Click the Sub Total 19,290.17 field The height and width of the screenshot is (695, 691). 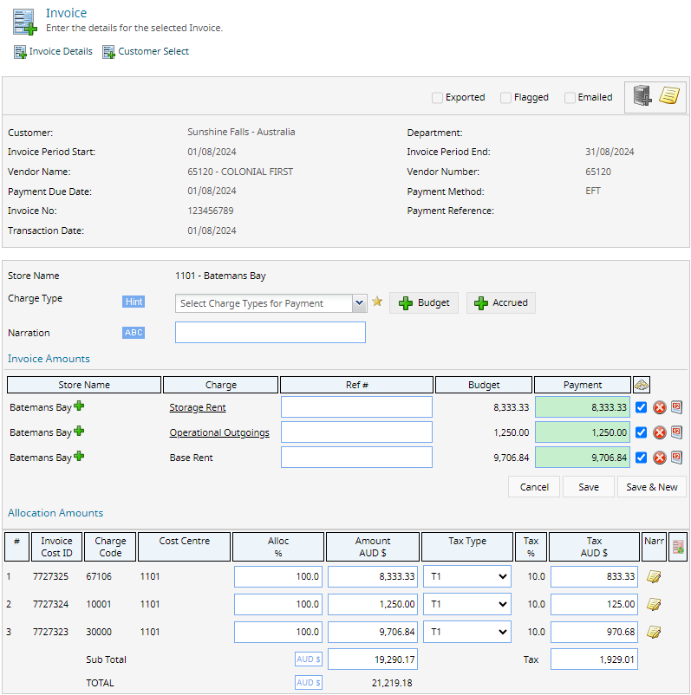click(x=373, y=659)
